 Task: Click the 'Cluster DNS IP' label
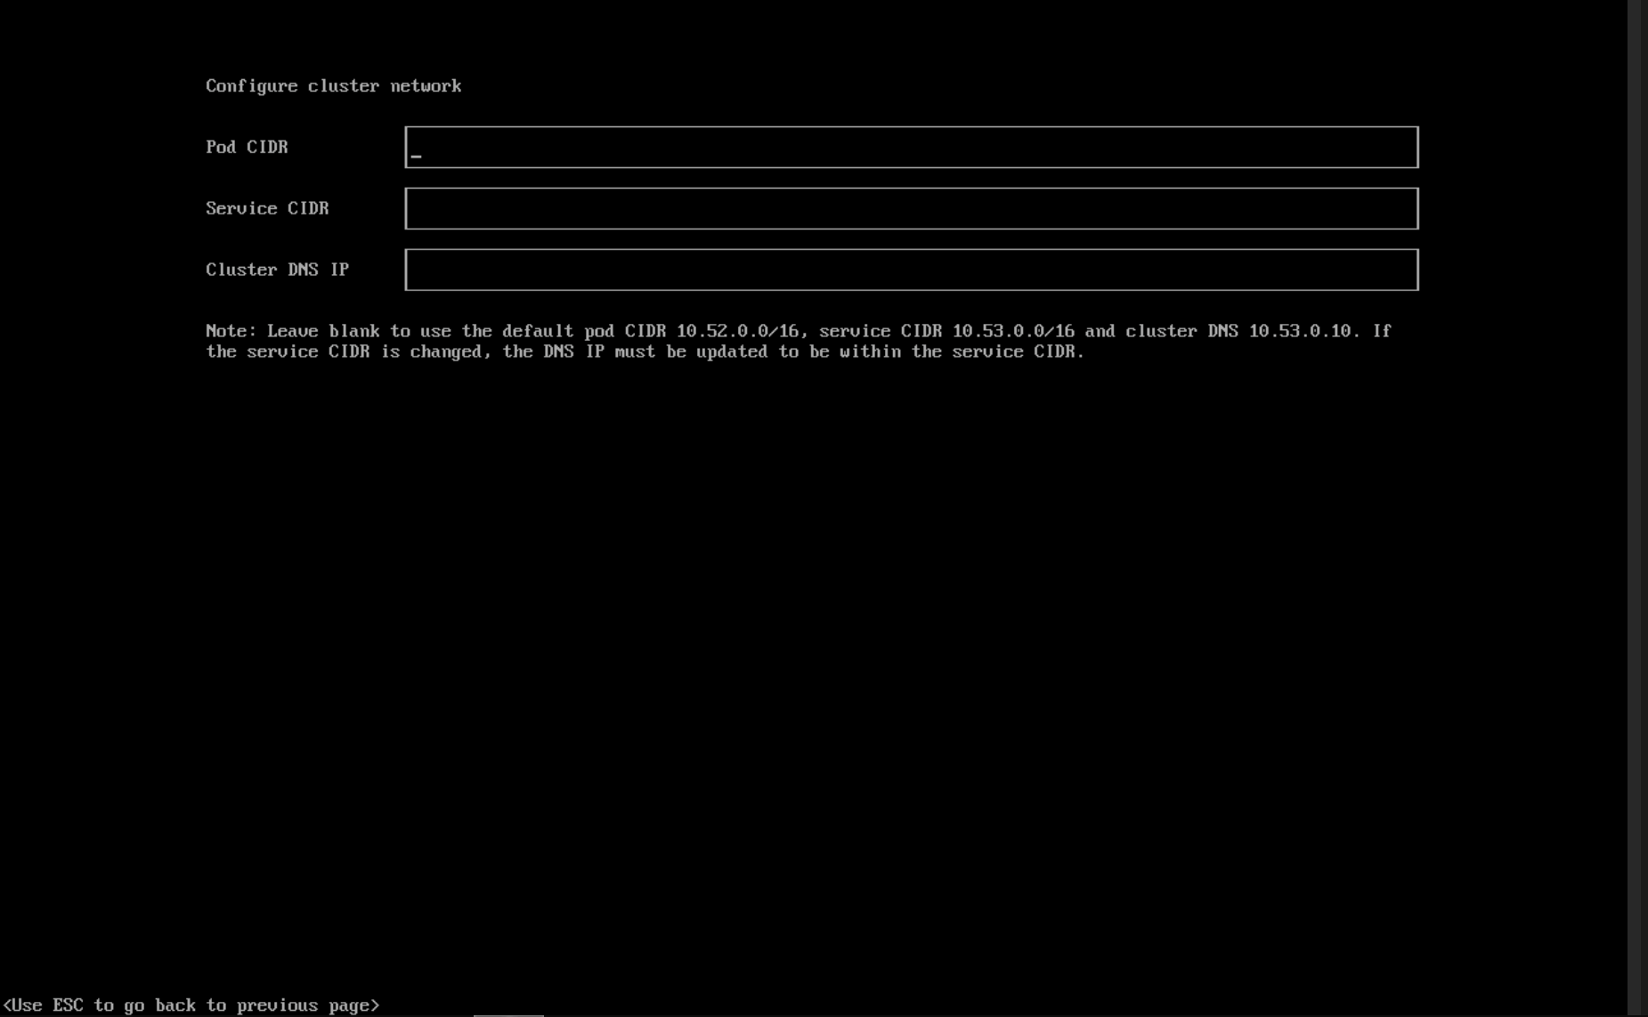point(277,270)
